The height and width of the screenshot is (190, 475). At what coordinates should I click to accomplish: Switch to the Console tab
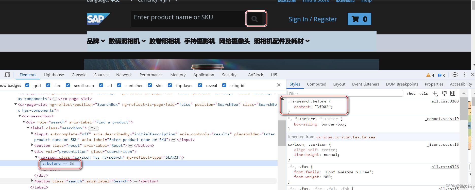pyautogui.click(x=79, y=75)
